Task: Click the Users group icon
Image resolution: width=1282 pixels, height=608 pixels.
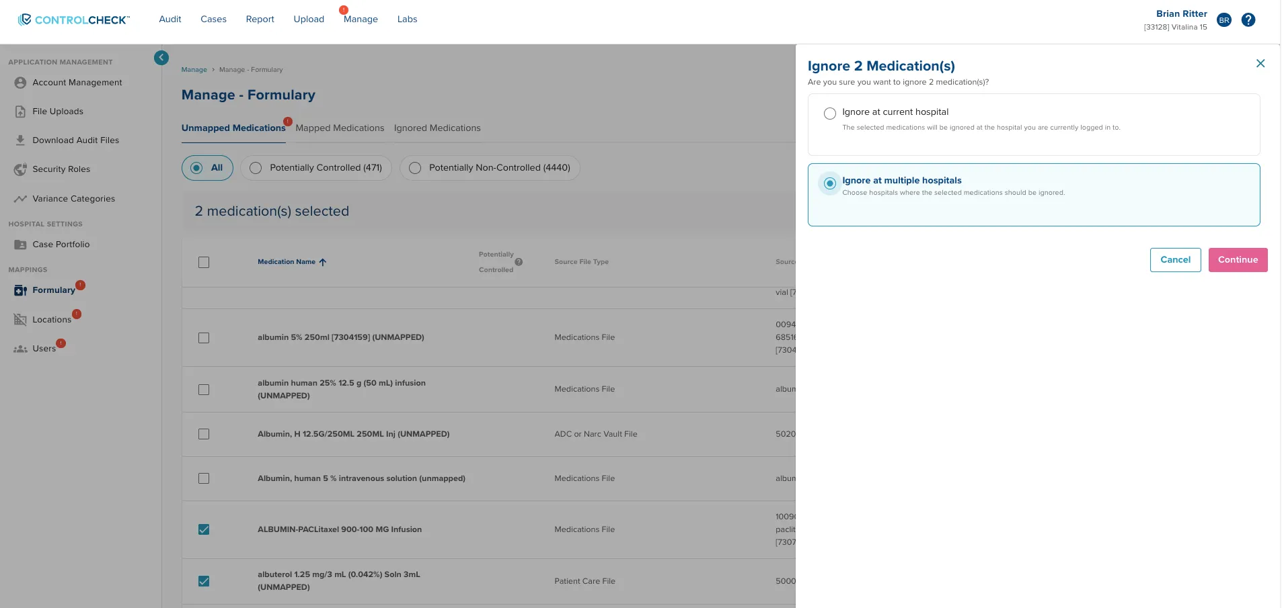Action: [20, 349]
